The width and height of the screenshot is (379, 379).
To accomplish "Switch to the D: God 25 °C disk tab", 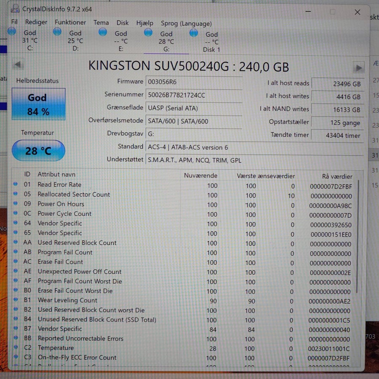I will coord(75,40).
